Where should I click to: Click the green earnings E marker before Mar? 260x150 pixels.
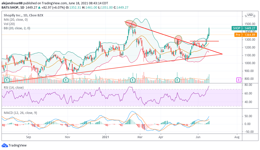pos(133,80)
